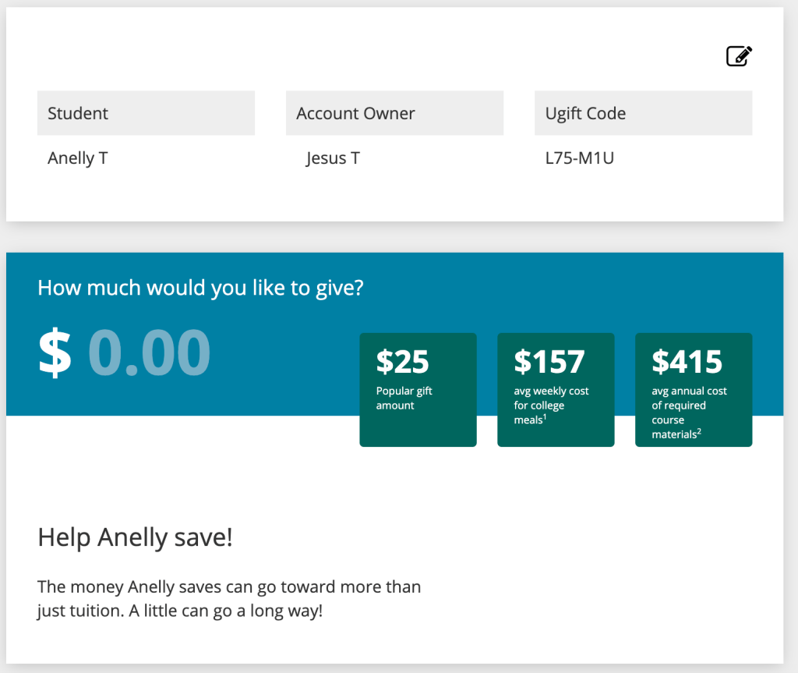Screen dimensions: 798x673
Task: Click the dollar sign next to amount
Action: click(54, 353)
